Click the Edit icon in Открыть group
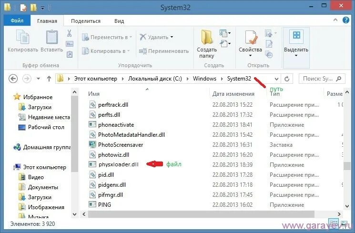This screenshot has height=233, width=355. pos(269,44)
